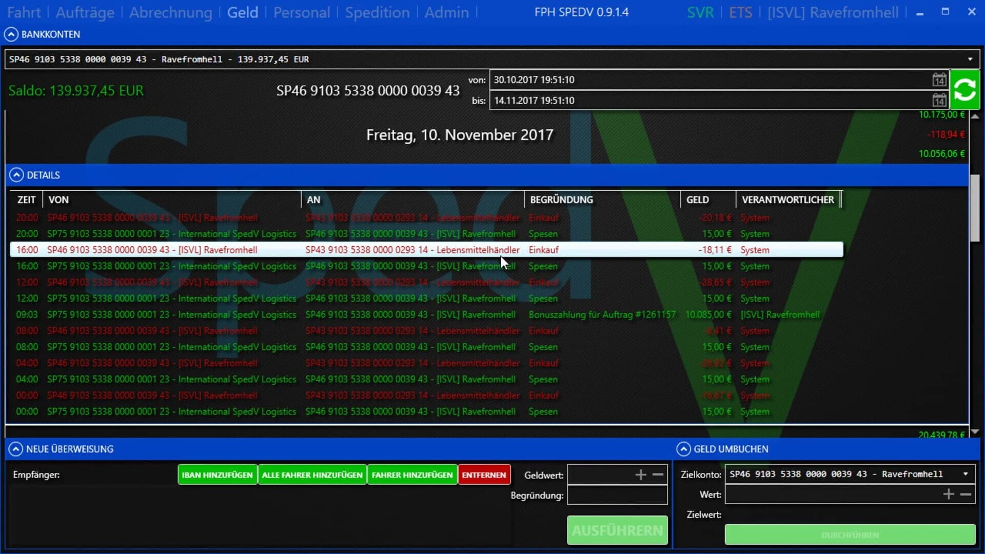The height and width of the screenshot is (554, 985).
Task: Click the IBAN HINZUFÜGEN button
Action: point(217,474)
